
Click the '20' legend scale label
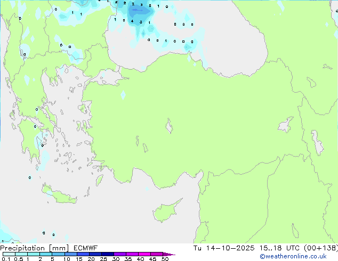91,259
